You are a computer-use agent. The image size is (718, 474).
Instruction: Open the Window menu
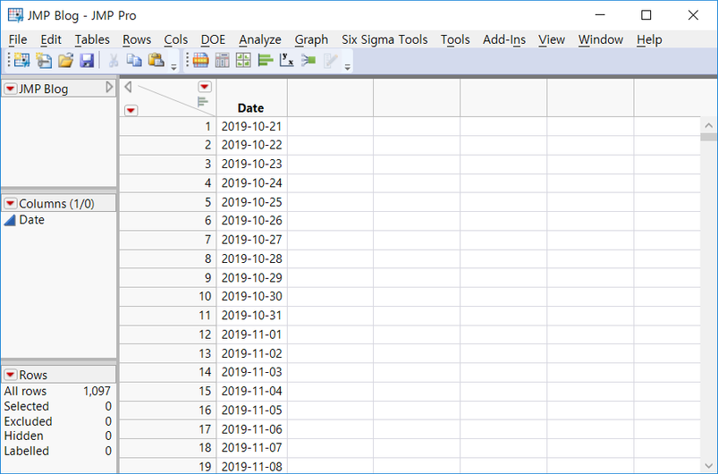pos(600,40)
